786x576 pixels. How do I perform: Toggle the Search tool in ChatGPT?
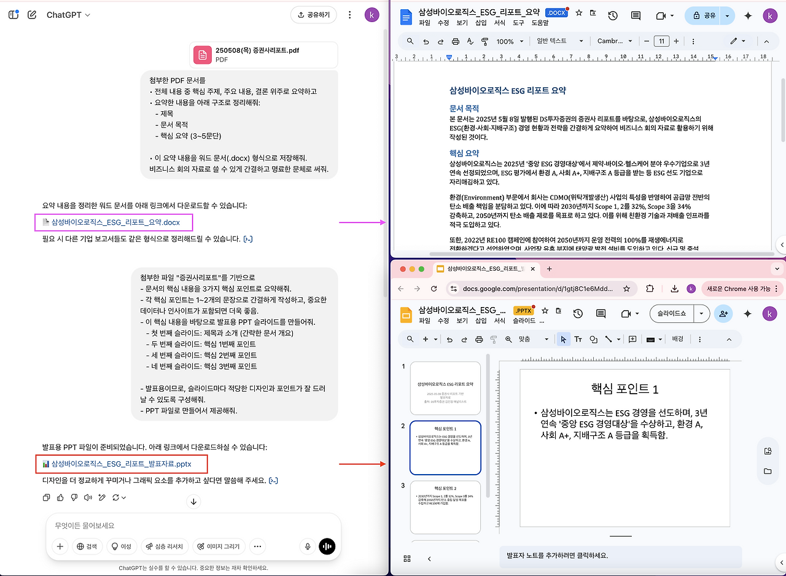[87, 547]
